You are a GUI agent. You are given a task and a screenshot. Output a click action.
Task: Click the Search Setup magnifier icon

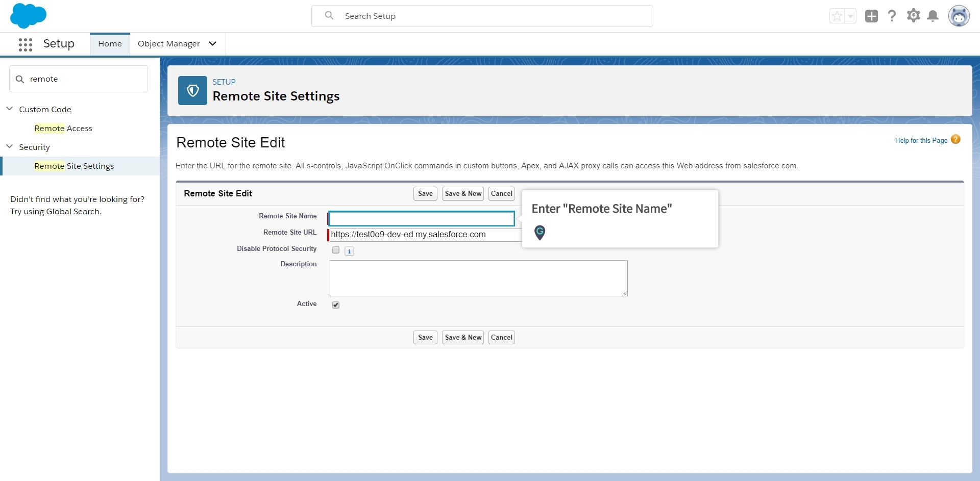coord(329,16)
